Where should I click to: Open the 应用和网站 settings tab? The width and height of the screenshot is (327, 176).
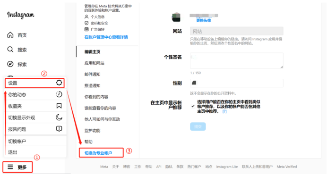click(x=94, y=63)
